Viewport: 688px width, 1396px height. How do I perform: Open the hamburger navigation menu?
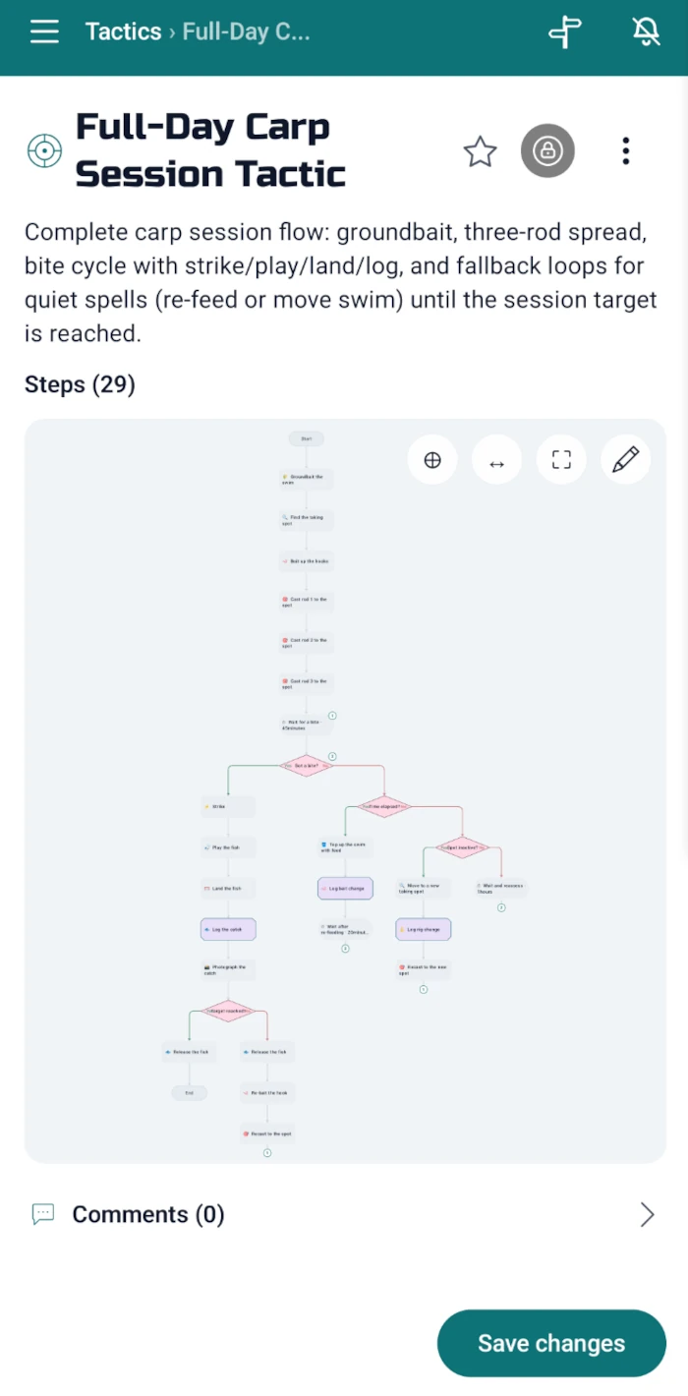[x=44, y=32]
